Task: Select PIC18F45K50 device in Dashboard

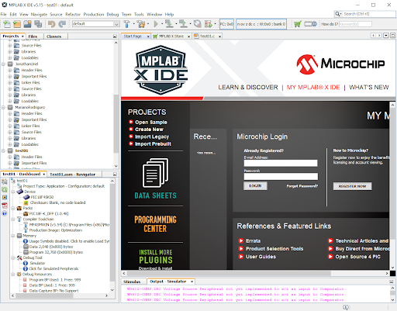Action: [x=42, y=197]
